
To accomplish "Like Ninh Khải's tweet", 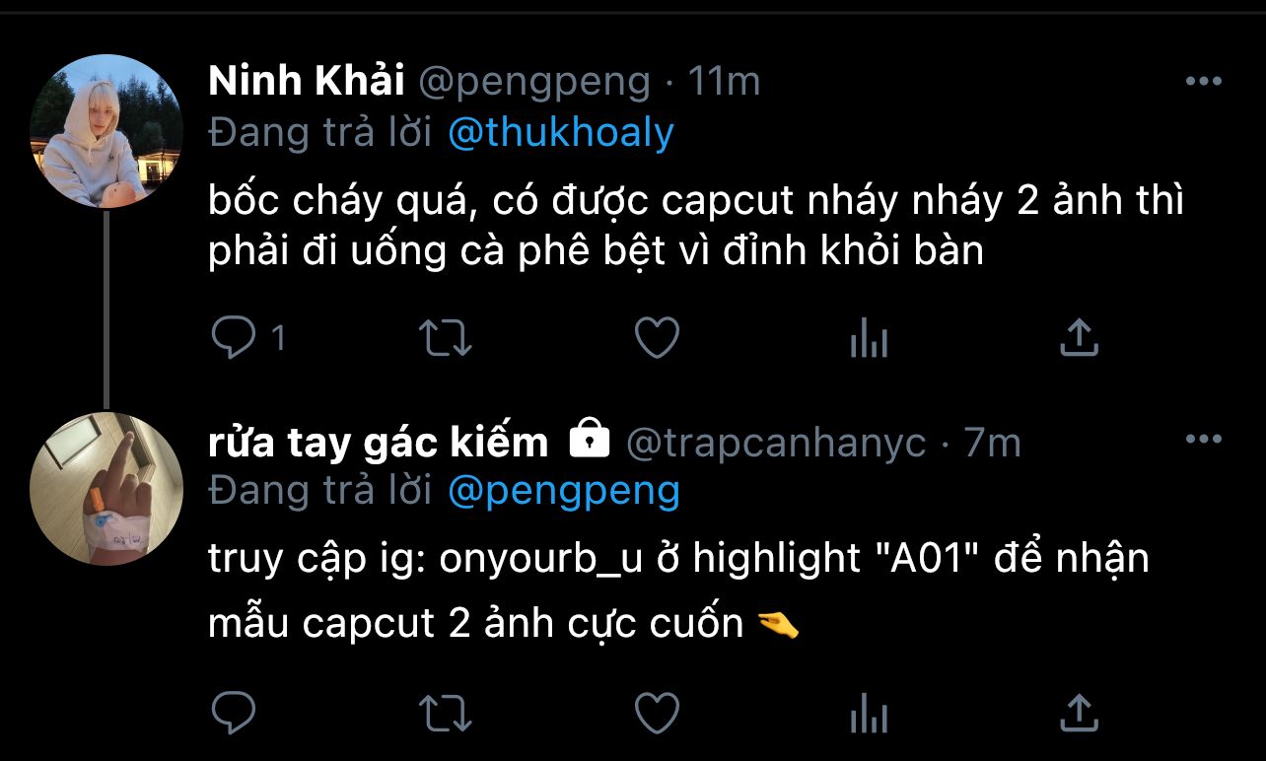I will point(656,339).
